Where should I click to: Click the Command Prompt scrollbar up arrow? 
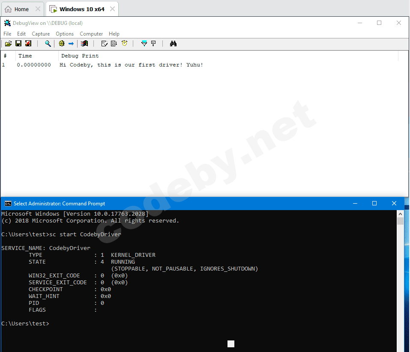[x=400, y=214]
